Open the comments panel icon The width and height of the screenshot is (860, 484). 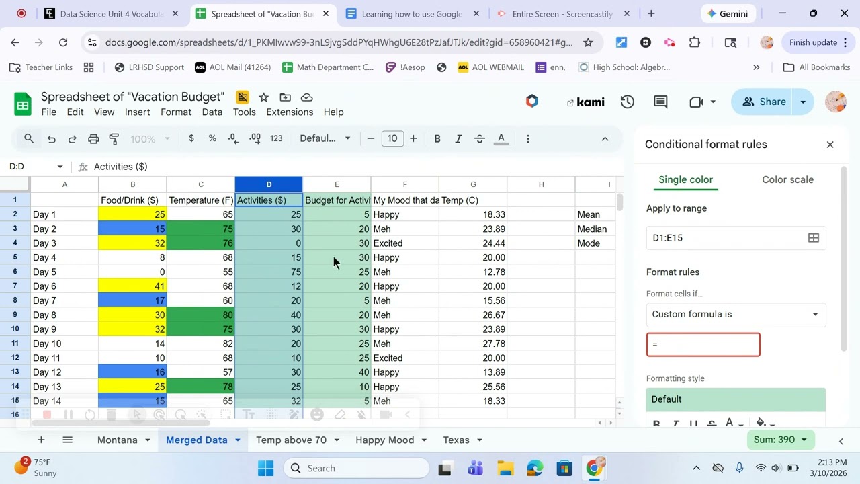660,102
